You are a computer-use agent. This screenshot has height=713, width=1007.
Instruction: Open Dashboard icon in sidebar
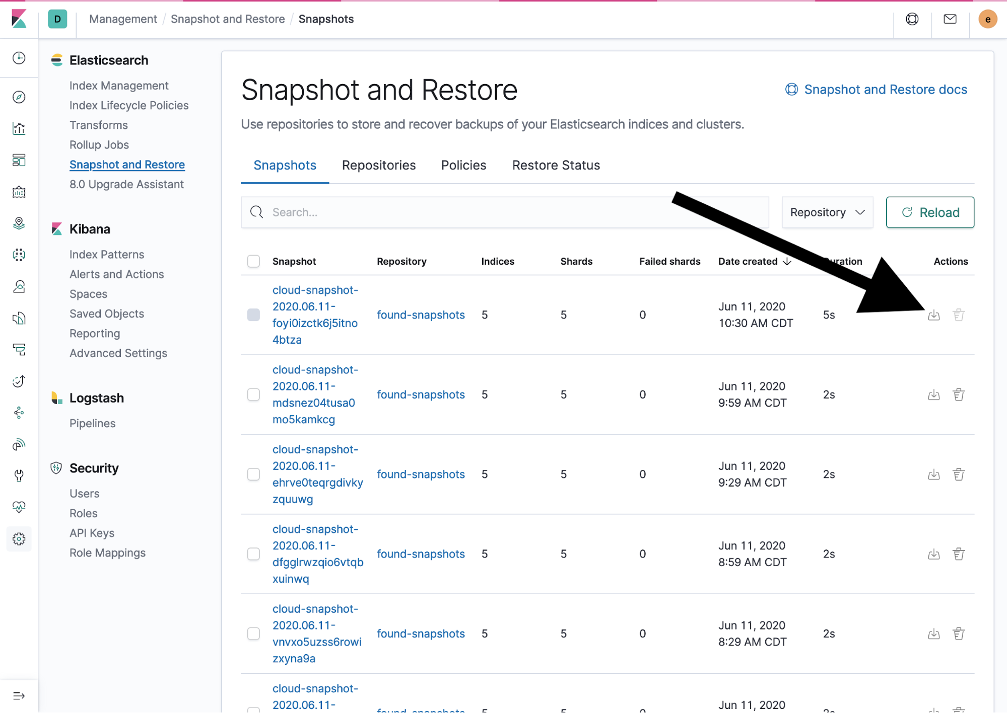point(19,160)
